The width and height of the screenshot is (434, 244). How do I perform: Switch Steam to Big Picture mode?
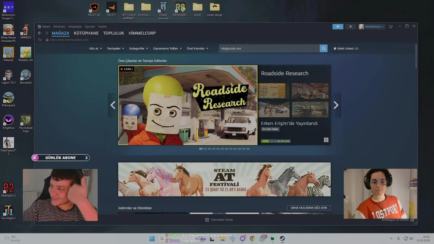pos(391,26)
